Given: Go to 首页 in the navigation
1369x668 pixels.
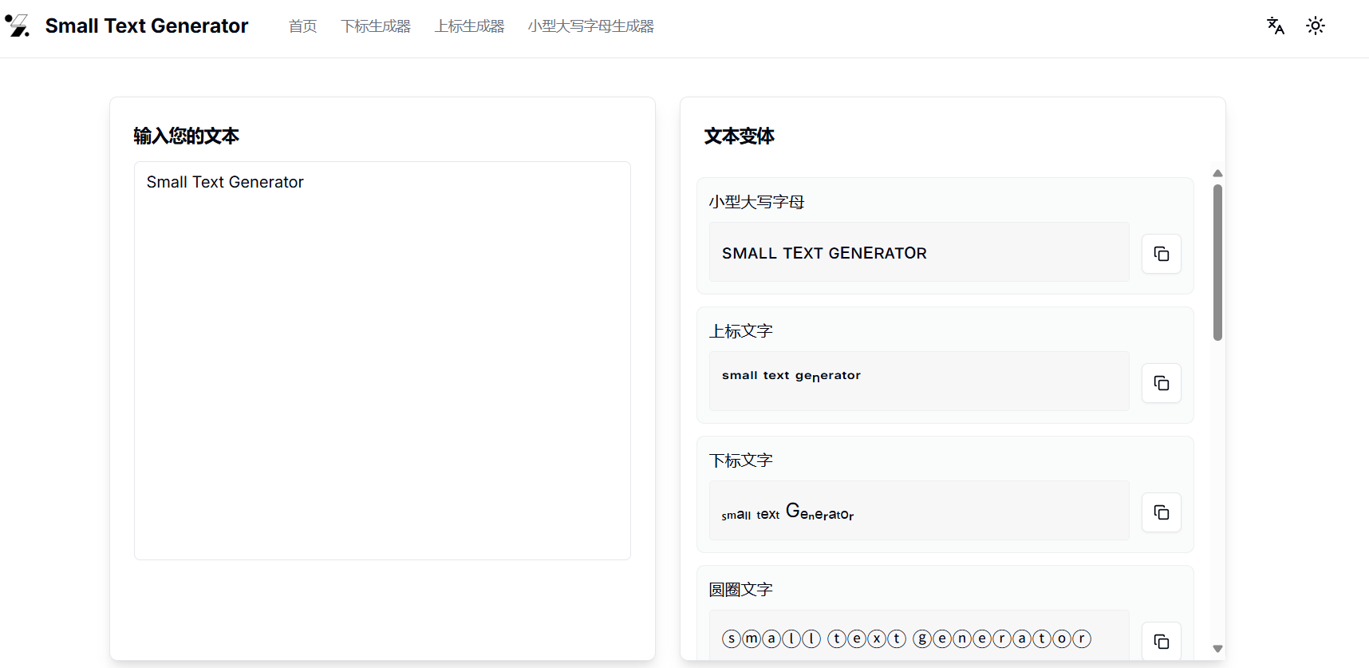Looking at the screenshot, I should click(x=302, y=26).
